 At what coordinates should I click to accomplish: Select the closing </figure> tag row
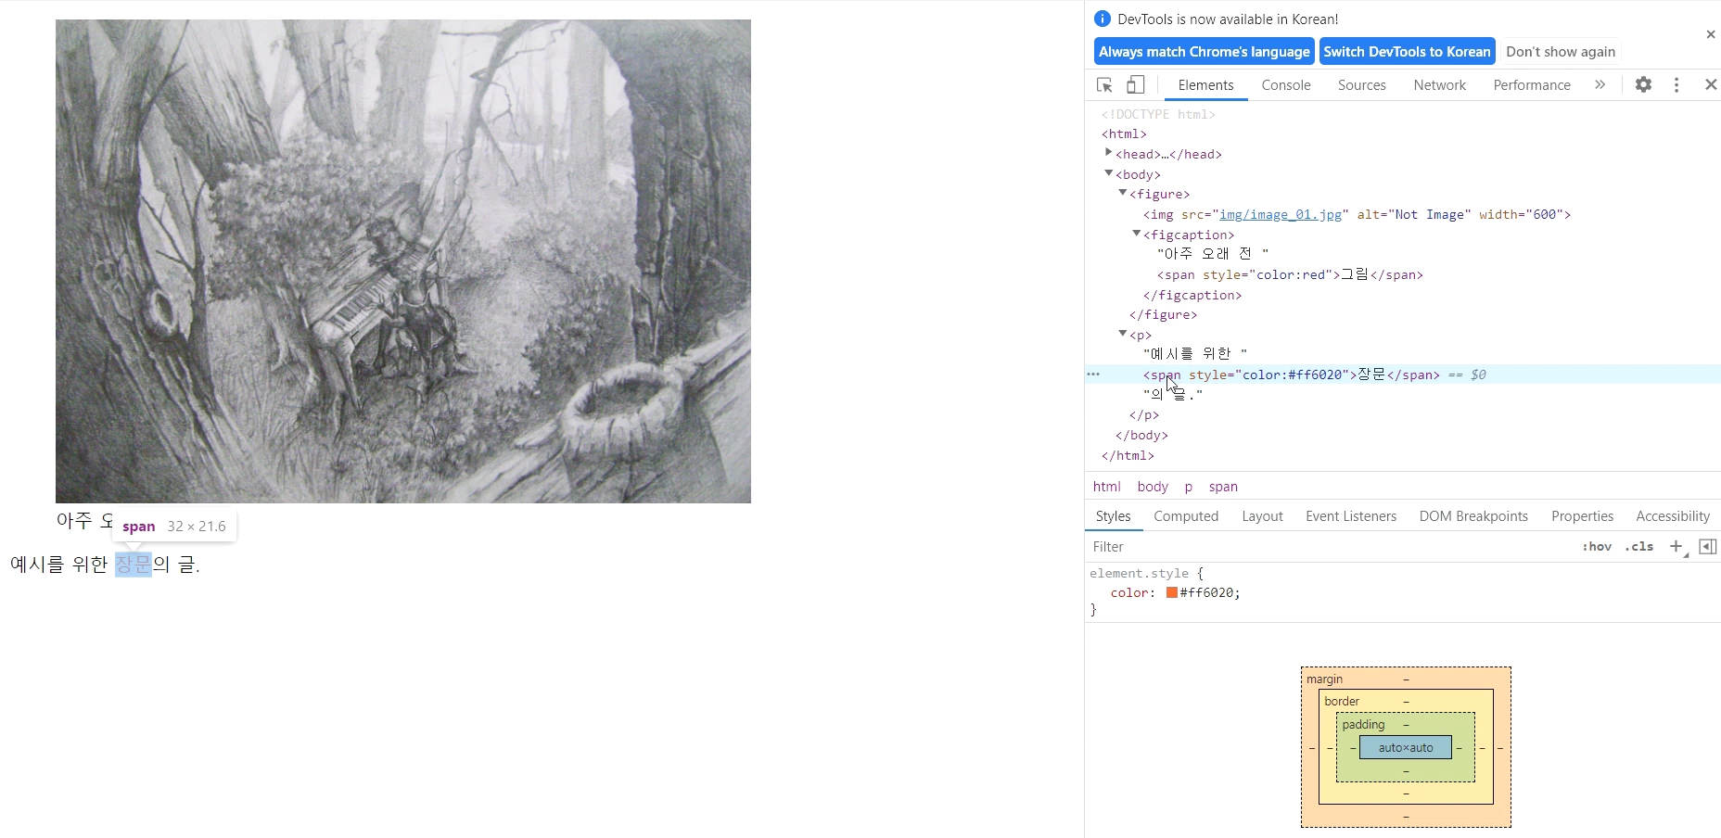click(1163, 314)
